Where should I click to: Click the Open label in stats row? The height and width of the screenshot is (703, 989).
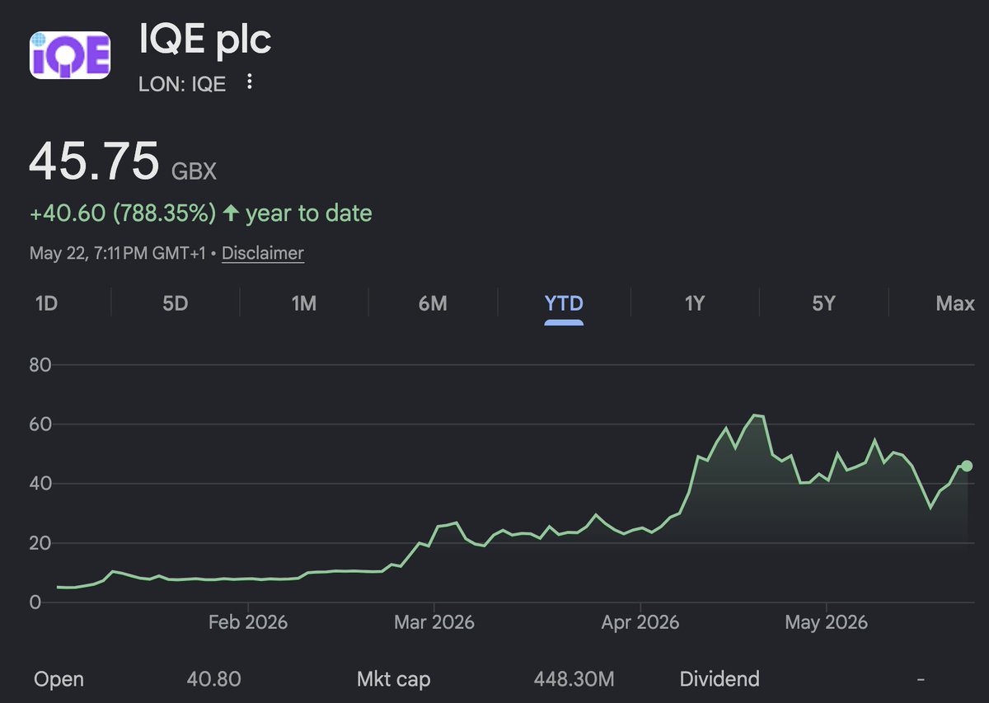point(59,680)
